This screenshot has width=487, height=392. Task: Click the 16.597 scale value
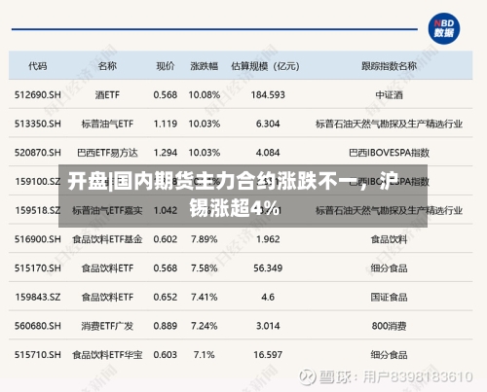pos(268,355)
